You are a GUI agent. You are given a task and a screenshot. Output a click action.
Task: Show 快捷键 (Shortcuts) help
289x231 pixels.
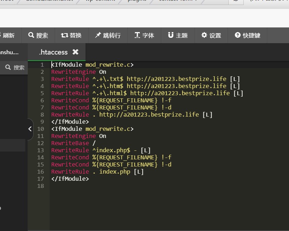248,35
